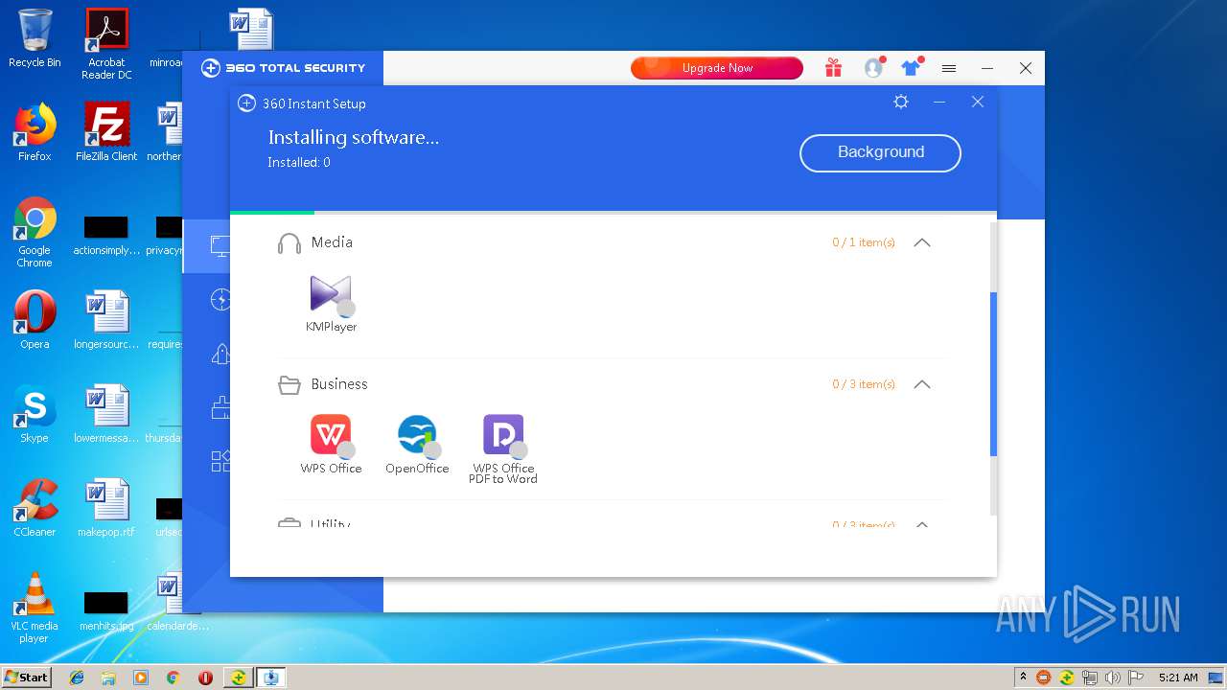Show hidden tray icons arrow
This screenshot has width=1227, height=690.
click(1023, 678)
